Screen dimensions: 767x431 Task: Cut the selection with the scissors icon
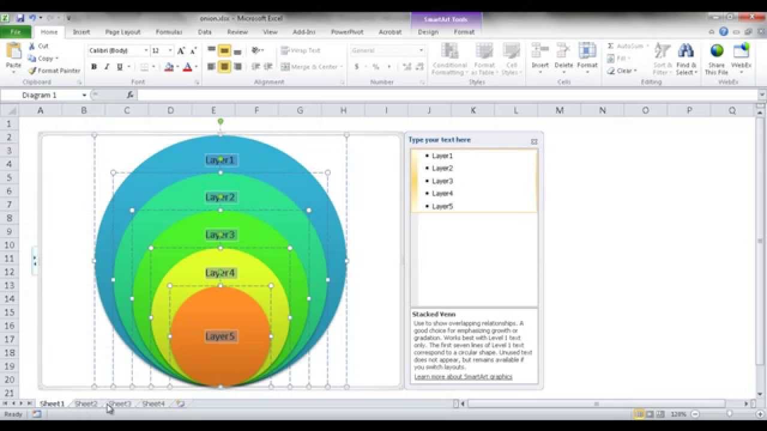[x=32, y=46]
